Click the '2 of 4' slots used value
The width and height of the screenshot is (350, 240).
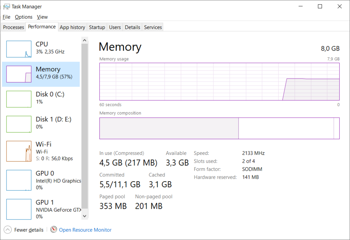tap(248, 161)
